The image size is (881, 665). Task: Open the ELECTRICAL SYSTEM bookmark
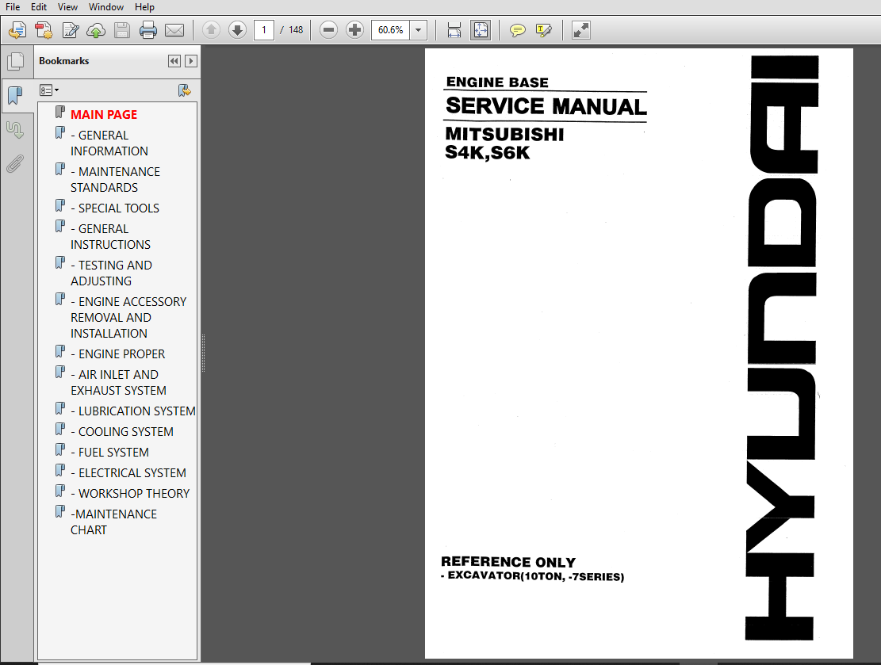pos(128,473)
